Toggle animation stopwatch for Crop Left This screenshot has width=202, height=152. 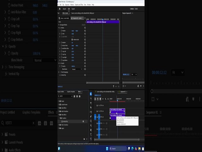[x=61, y=51]
